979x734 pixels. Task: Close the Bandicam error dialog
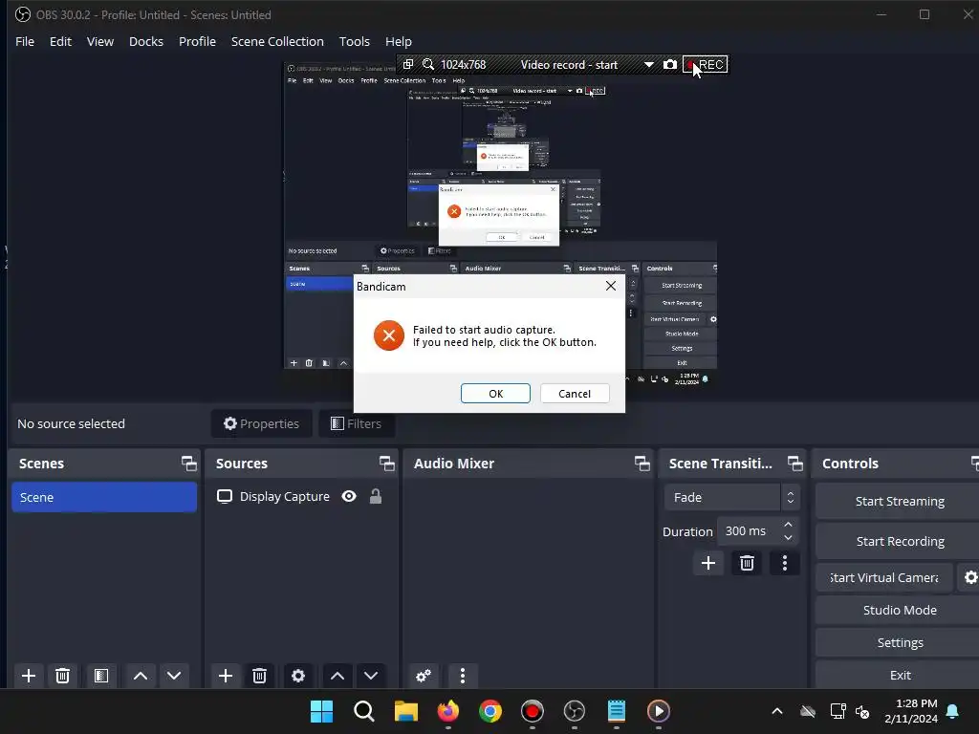(611, 286)
